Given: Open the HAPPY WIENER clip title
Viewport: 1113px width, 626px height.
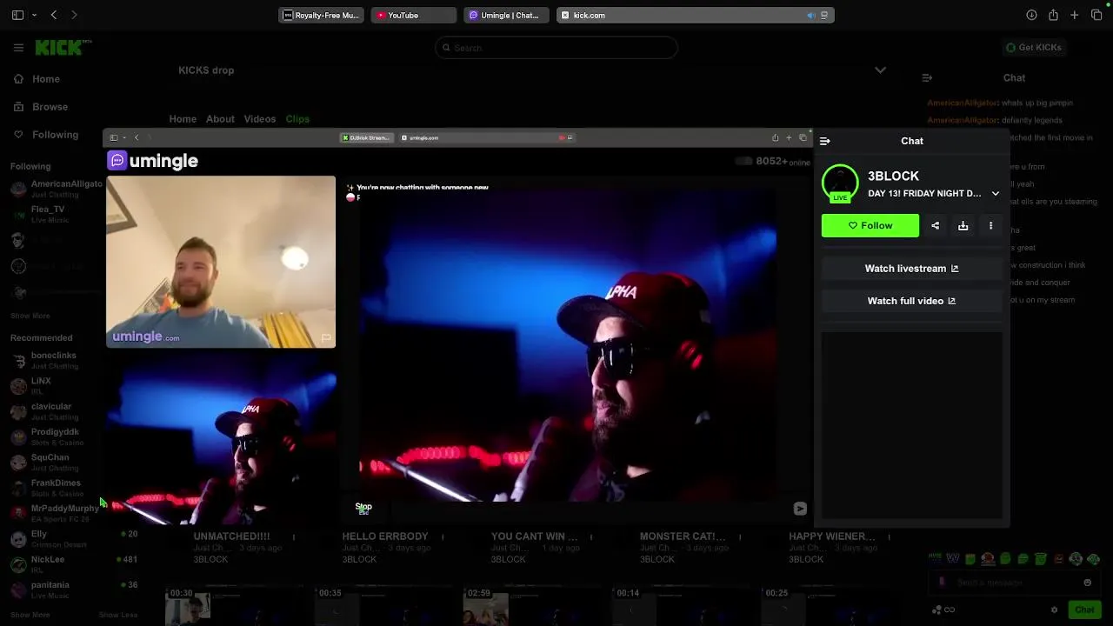Looking at the screenshot, I should pos(832,536).
